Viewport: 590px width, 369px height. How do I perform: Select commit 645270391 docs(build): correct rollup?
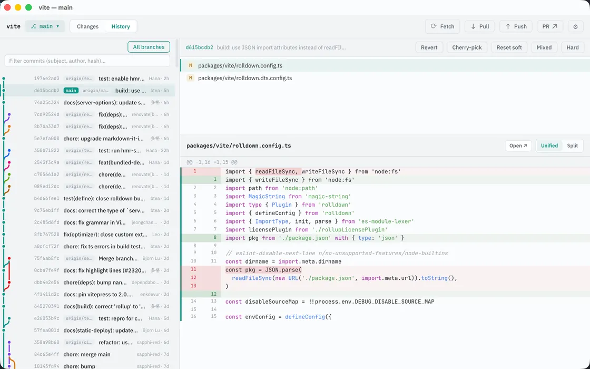(x=87, y=306)
